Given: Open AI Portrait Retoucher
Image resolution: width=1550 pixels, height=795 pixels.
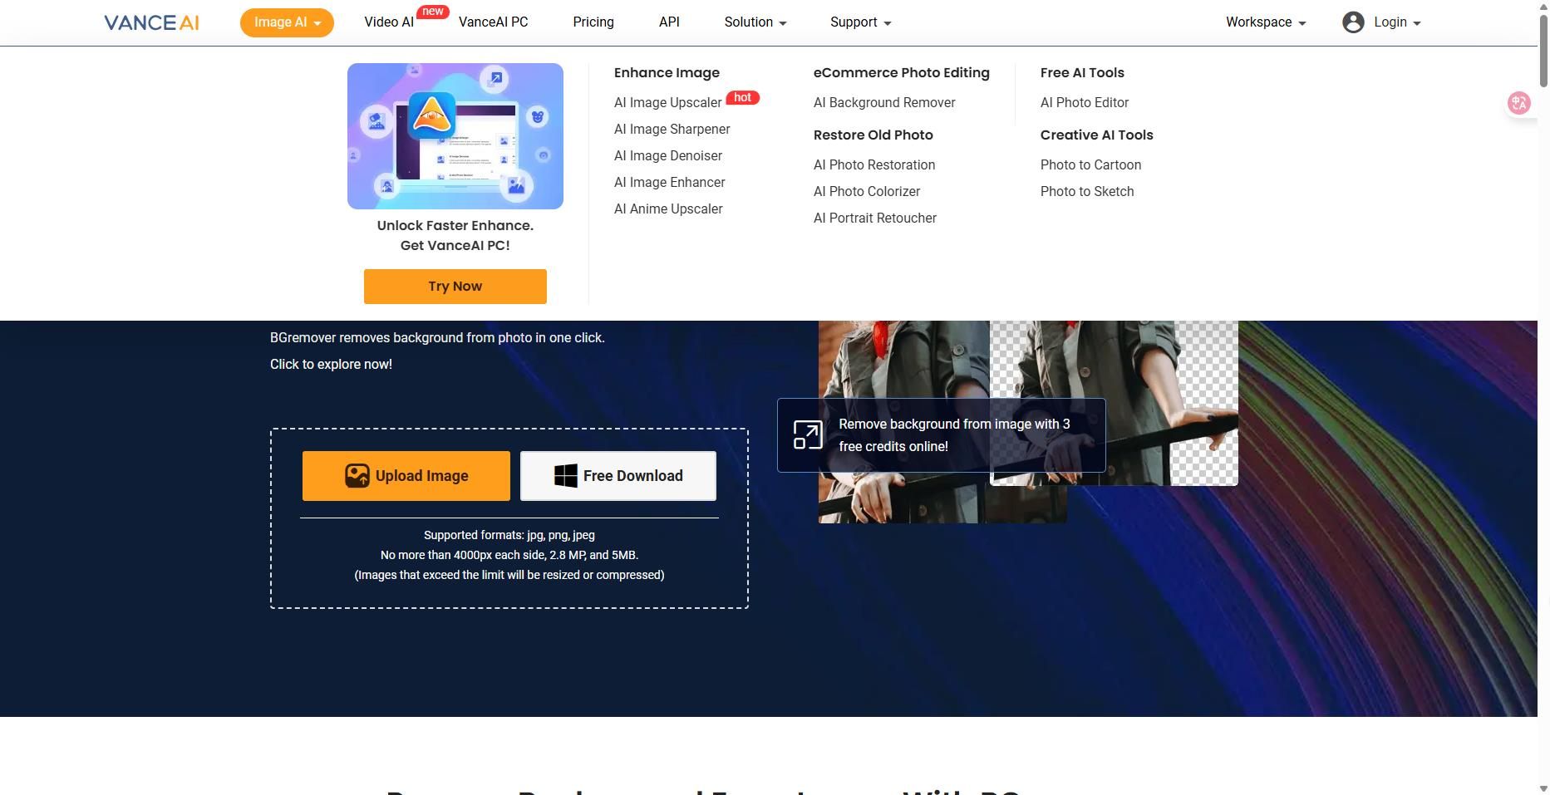Looking at the screenshot, I should pos(875,218).
